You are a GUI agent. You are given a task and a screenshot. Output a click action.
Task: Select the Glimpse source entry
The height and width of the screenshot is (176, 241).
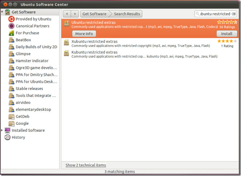click(23, 54)
